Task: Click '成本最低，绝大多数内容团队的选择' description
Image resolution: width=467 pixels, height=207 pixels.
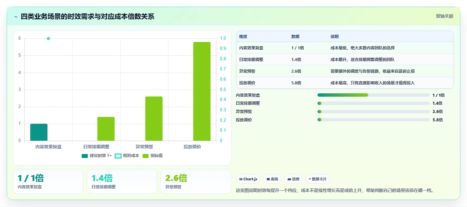Action: click(x=363, y=48)
